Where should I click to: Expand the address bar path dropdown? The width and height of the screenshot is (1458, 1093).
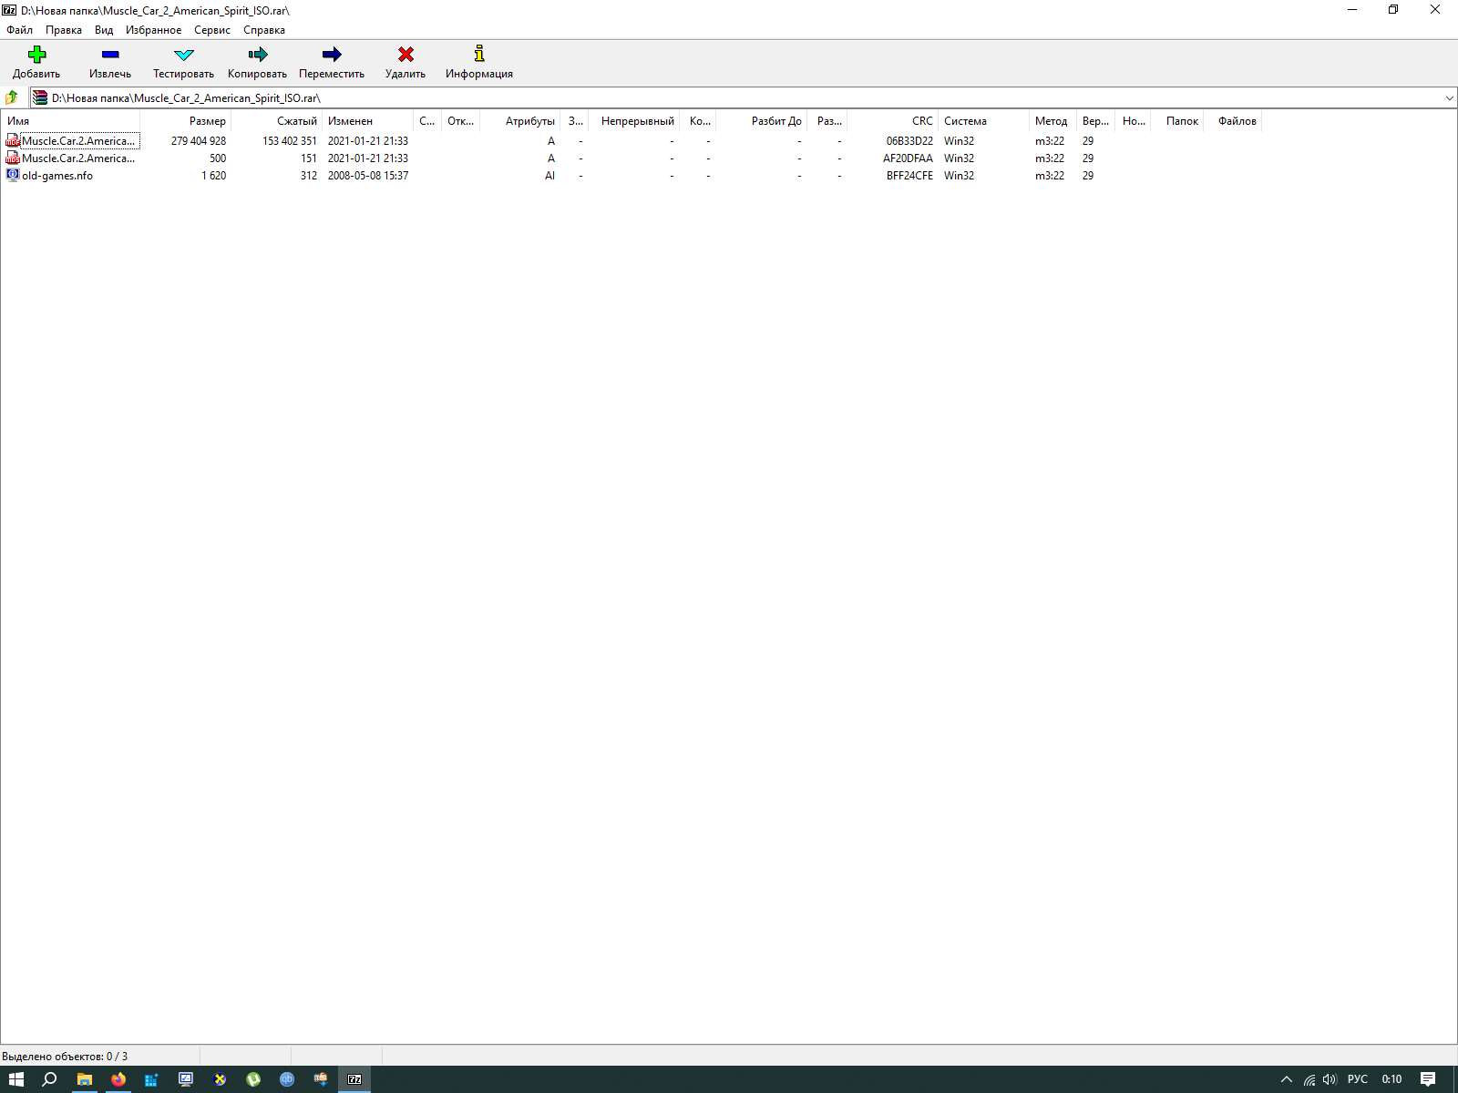(1449, 97)
